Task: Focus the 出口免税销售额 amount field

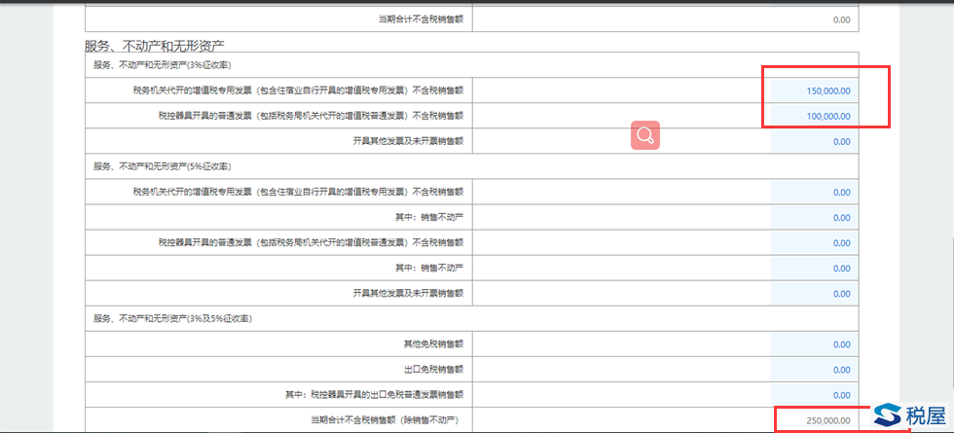Action: [814, 370]
